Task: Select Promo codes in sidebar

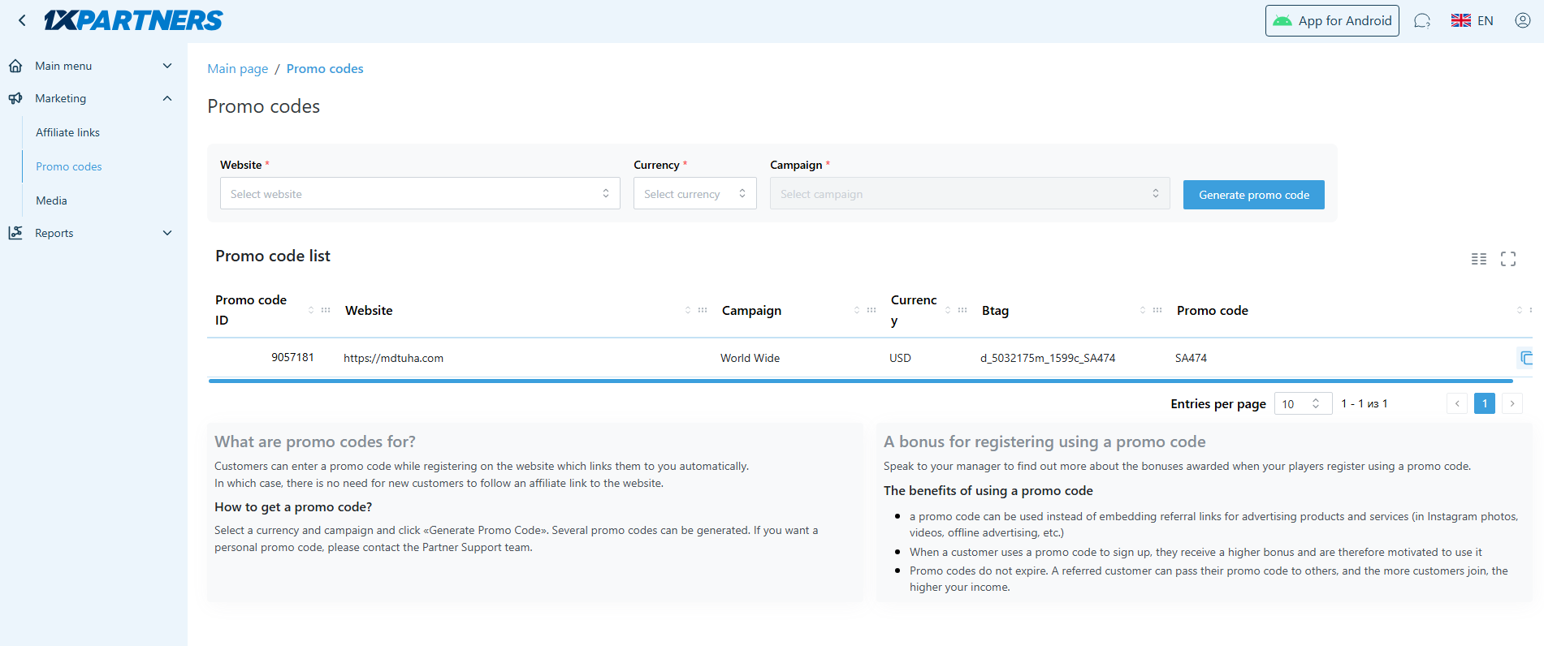Action: (x=69, y=166)
